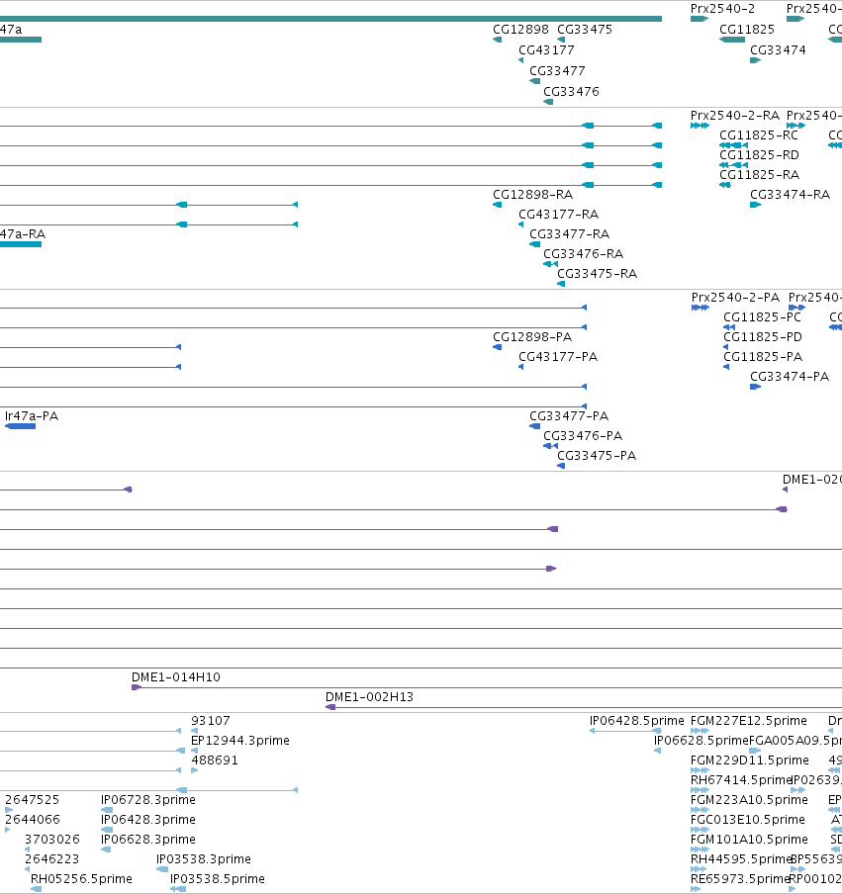Select the CG33474-PA CDS label
The height and width of the screenshot is (894, 842).
tap(789, 377)
